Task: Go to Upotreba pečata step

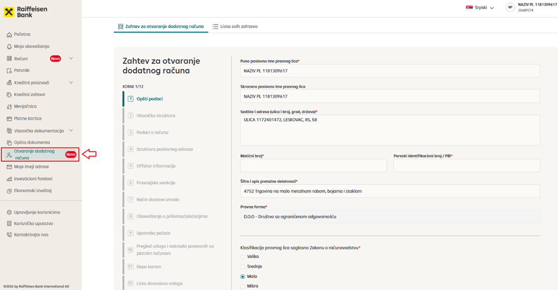Action: pyautogui.click(x=153, y=233)
